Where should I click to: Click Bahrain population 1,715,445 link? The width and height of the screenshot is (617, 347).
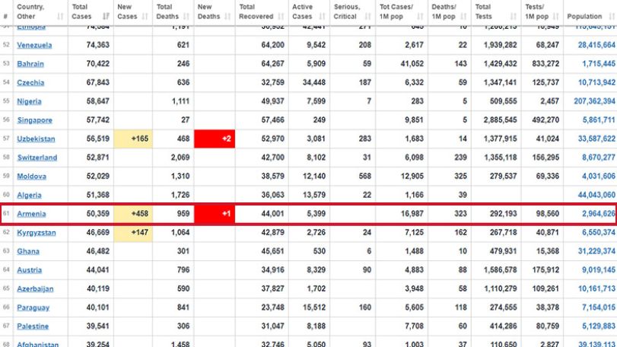point(599,64)
